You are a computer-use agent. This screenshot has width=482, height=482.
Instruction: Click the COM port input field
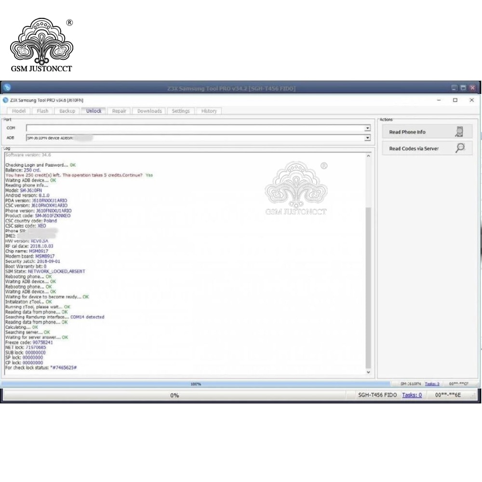click(196, 128)
